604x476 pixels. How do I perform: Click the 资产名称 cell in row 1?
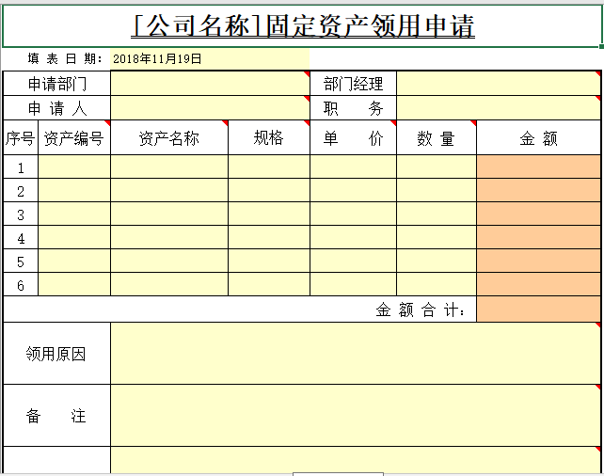point(169,167)
